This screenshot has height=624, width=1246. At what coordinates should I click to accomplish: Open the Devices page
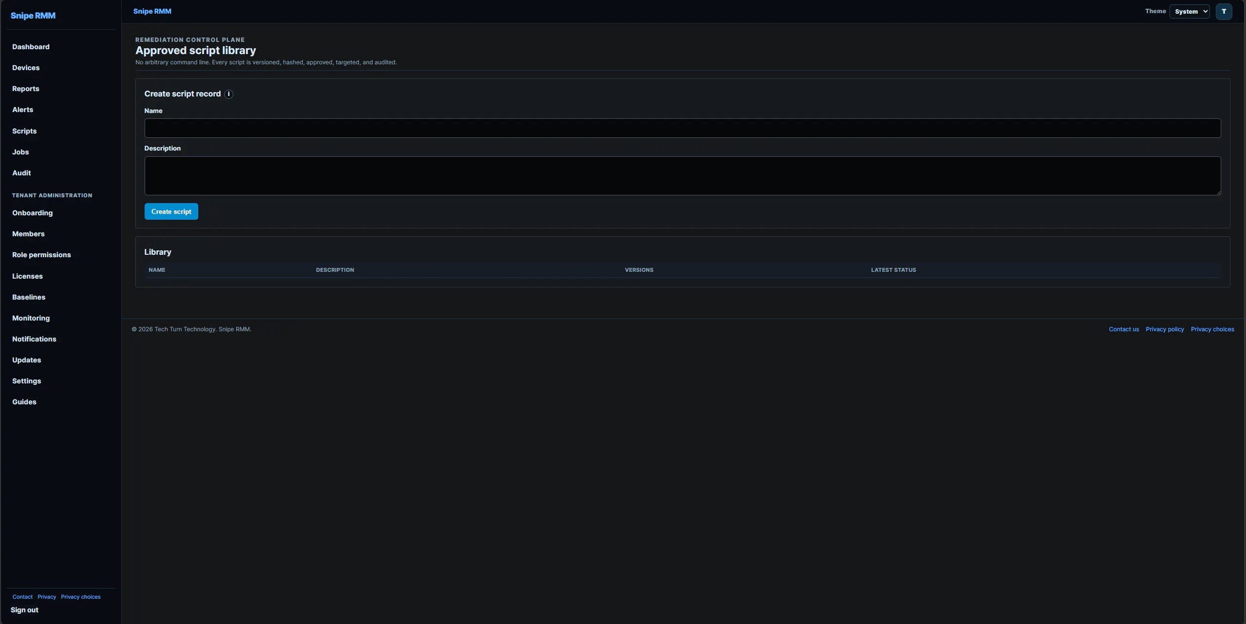pyautogui.click(x=26, y=68)
